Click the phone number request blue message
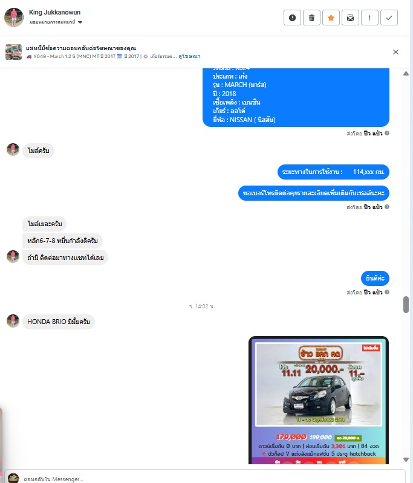 pyautogui.click(x=313, y=193)
